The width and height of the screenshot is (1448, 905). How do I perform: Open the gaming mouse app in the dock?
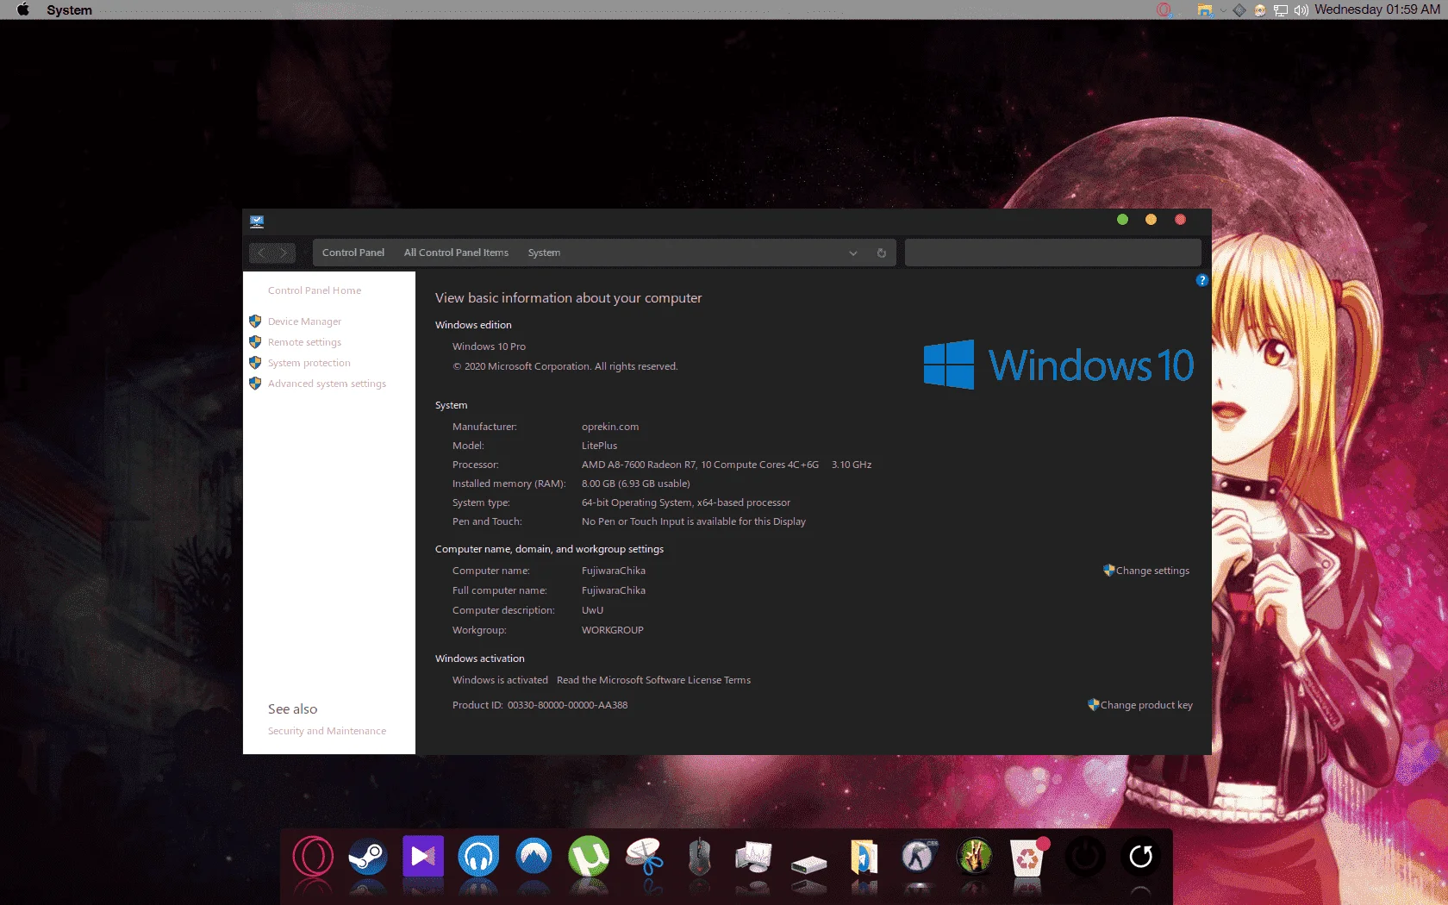point(699,857)
